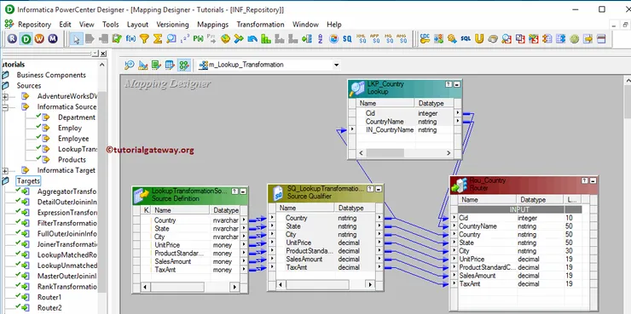Open the Target Designer workspace tool
Screen dimensions: 631x314
click(x=143, y=65)
